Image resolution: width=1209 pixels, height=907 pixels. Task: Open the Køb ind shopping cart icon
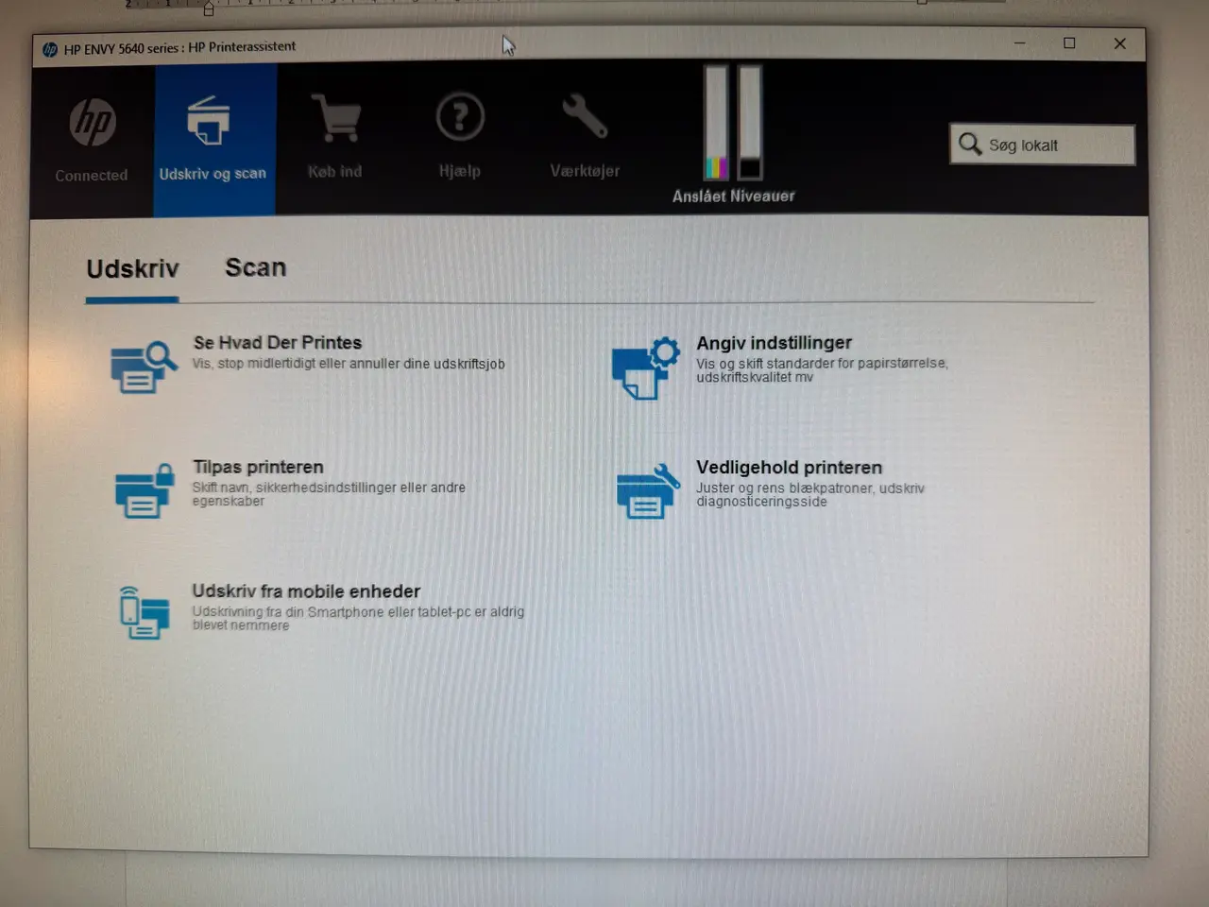pyautogui.click(x=335, y=117)
